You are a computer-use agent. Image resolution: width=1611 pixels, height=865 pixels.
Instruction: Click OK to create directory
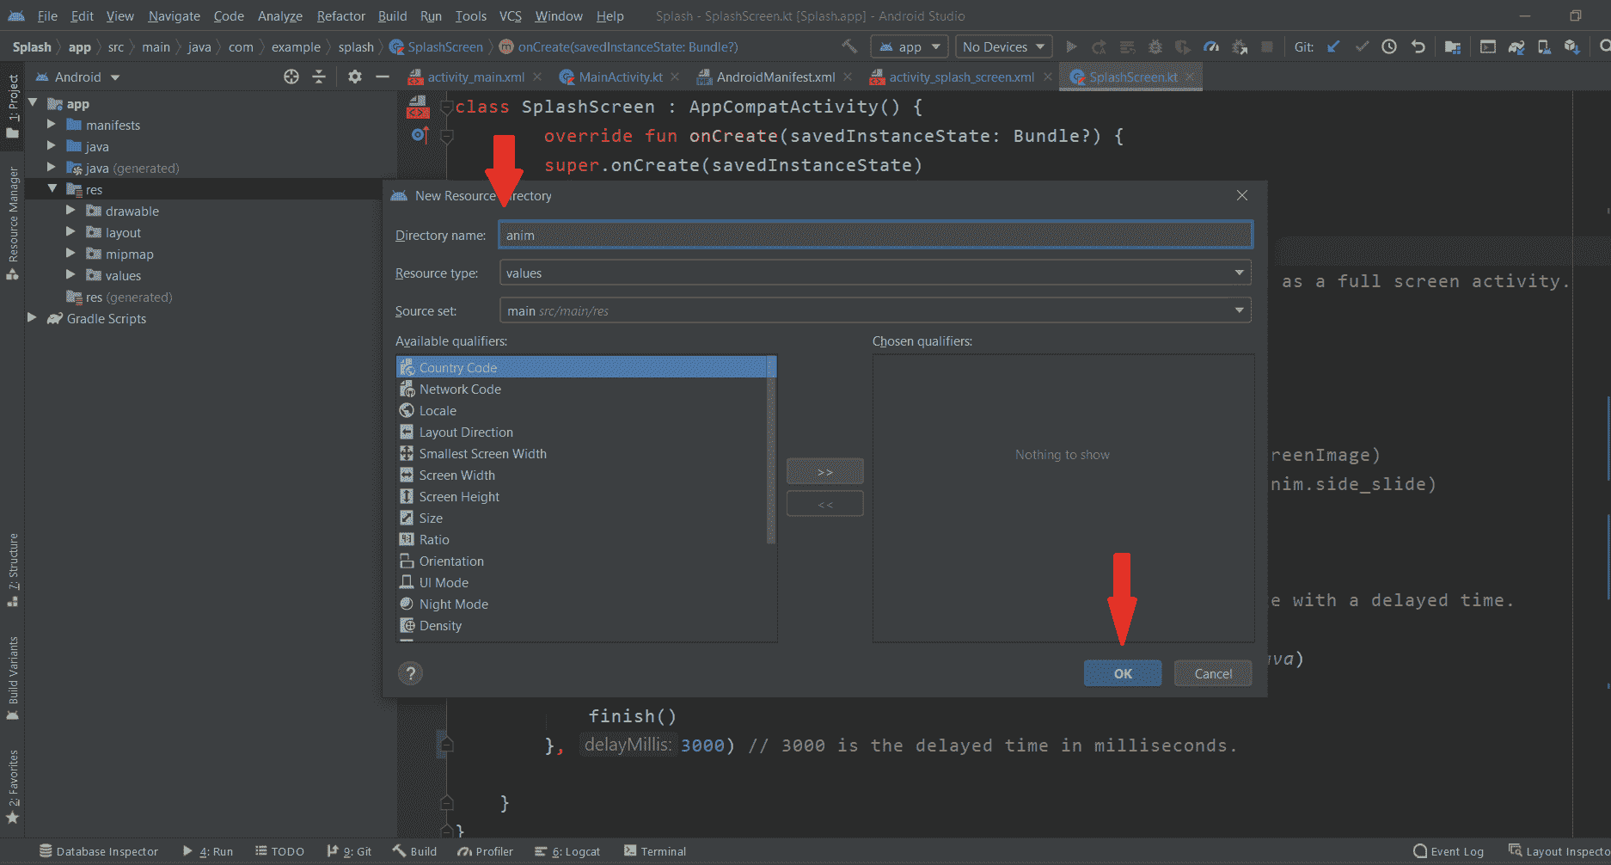pyautogui.click(x=1122, y=673)
